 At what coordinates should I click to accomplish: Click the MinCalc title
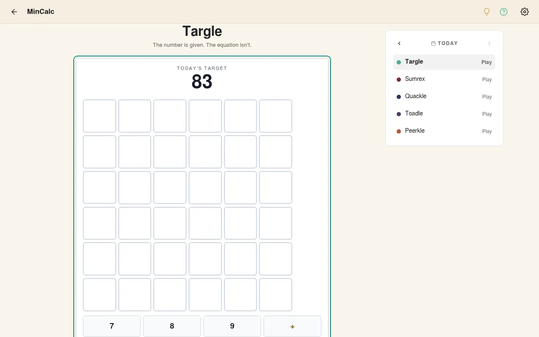(40, 12)
